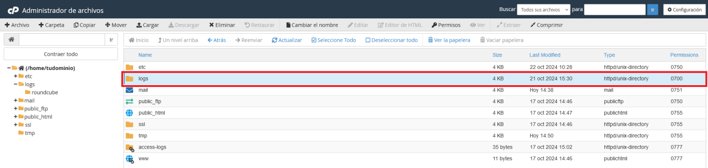Collapse the /home/tudominio root node

9,68
